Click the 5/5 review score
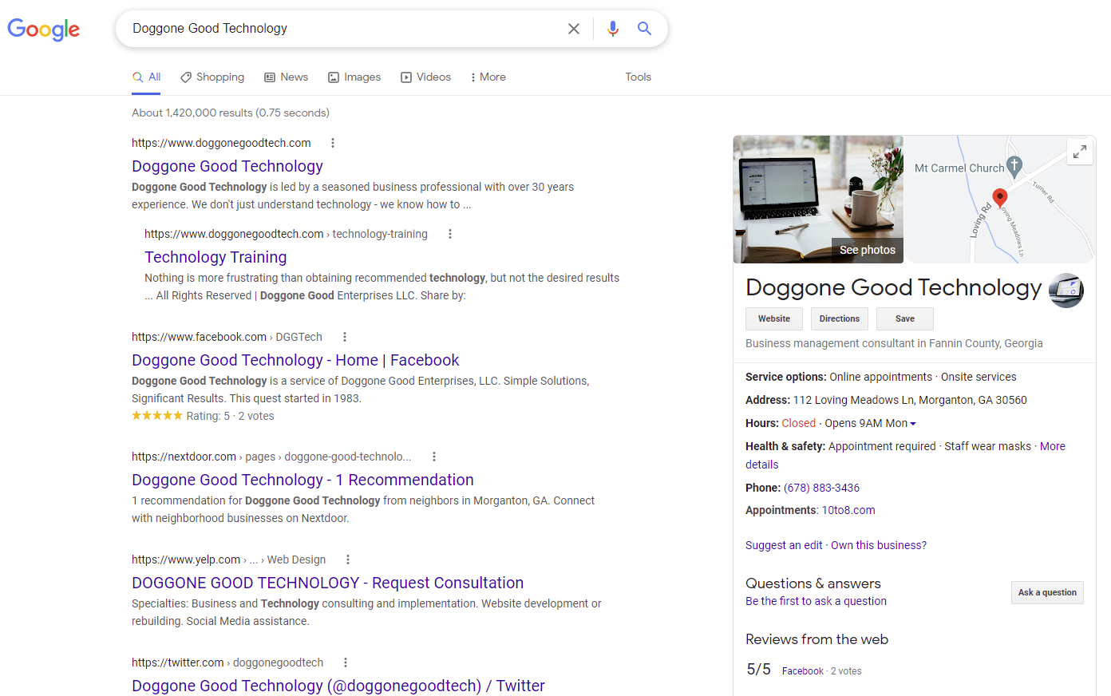Screen dimensions: 1111x696 click(759, 670)
